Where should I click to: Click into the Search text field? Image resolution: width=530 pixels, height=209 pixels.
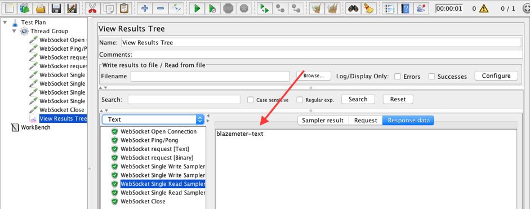(x=184, y=99)
